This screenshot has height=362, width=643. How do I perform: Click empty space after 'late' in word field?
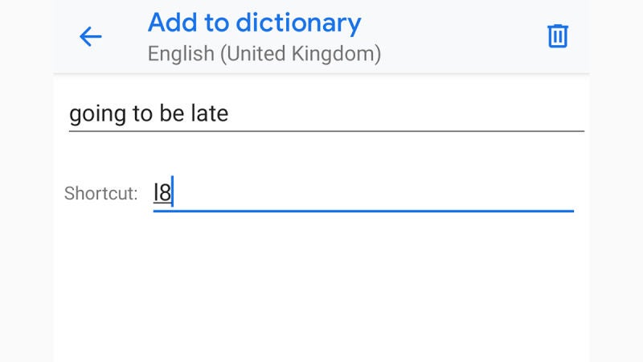click(402, 113)
